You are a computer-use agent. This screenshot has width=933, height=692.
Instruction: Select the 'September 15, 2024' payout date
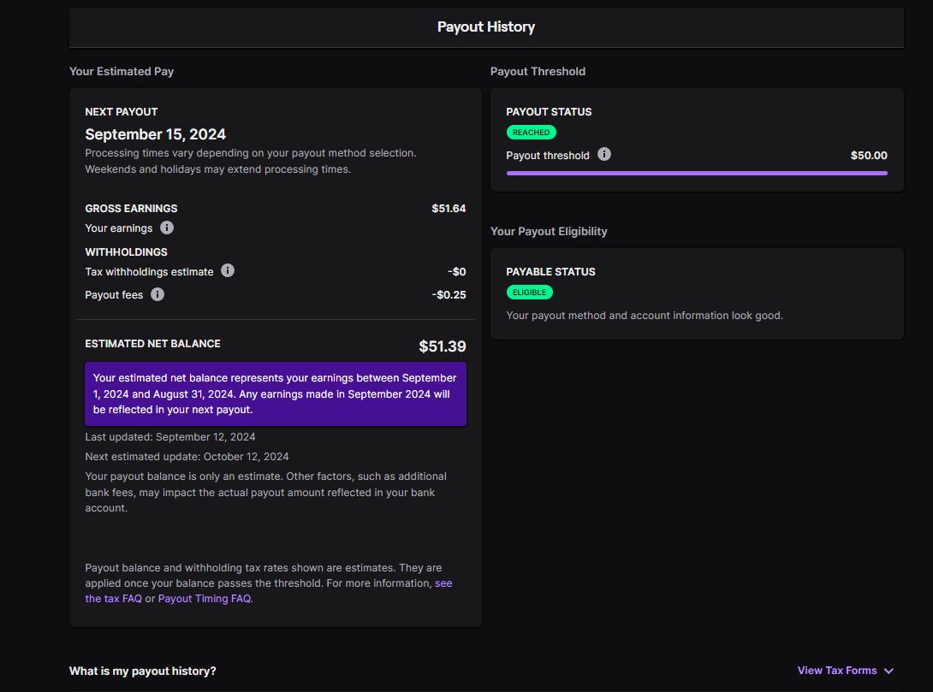pos(155,134)
